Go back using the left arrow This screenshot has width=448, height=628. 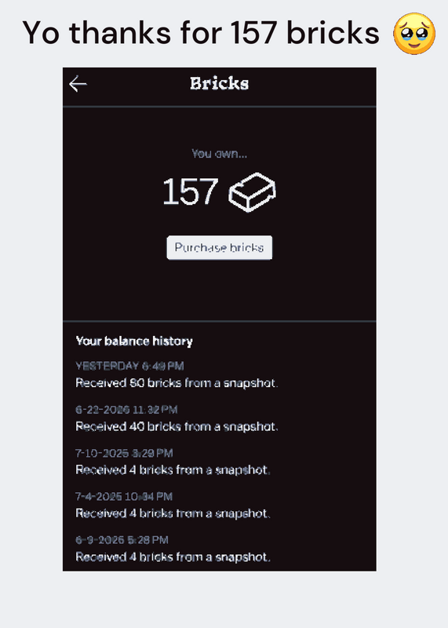pyautogui.click(x=78, y=84)
